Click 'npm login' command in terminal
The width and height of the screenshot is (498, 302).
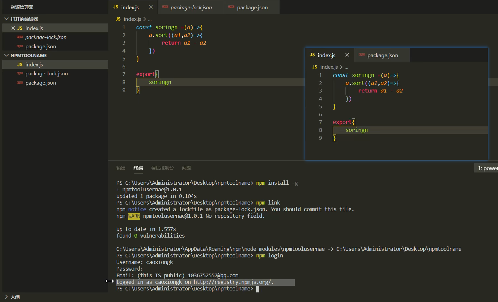click(270, 255)
